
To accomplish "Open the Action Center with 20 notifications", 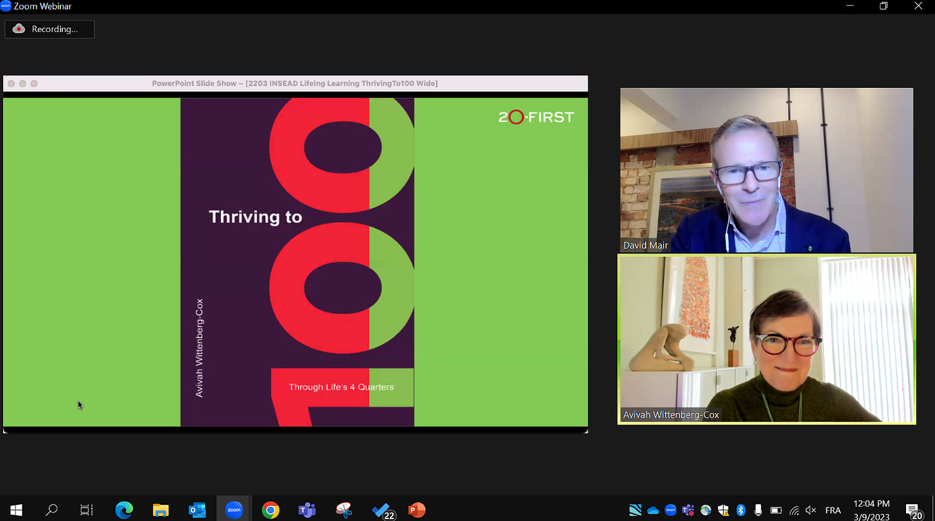I will tap(914, 511).
